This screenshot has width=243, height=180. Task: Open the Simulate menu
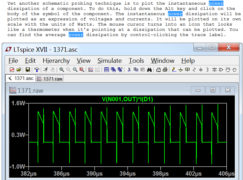click(110, 60)
